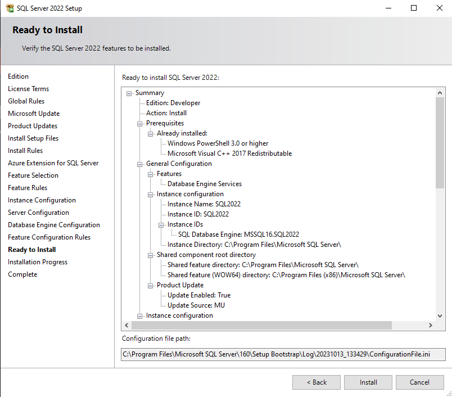Select Instance Name: SQL2022 entry
The width and height of the screenshot is (452, 397).
pyautogui.click(x=204, y=204)
